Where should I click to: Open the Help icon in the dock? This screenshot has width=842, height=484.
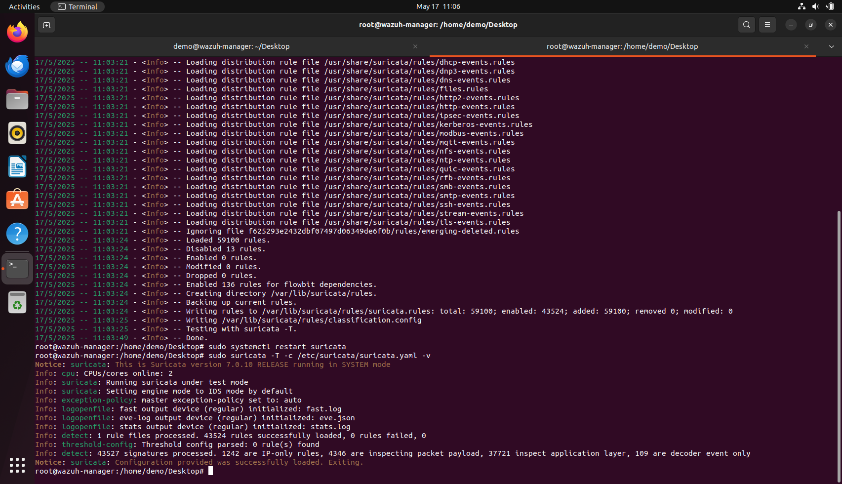pyautogui.click(x=17, y=234)
